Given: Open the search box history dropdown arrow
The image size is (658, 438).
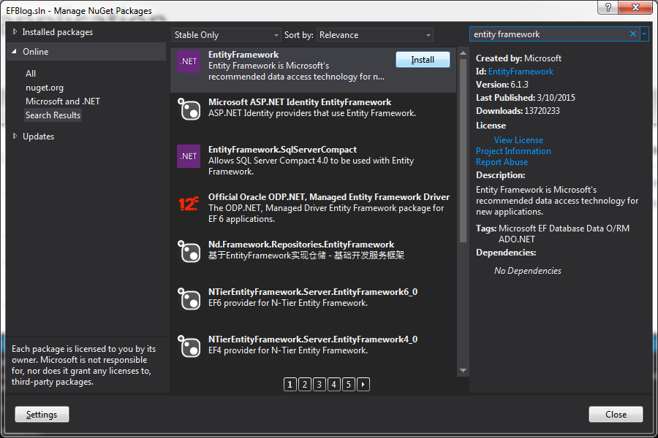Looking at the screenshot, I should pos(644,34).
